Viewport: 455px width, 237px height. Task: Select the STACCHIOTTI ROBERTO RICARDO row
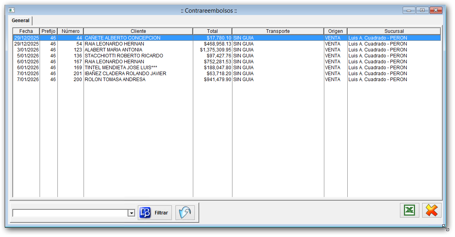point(124,56)
